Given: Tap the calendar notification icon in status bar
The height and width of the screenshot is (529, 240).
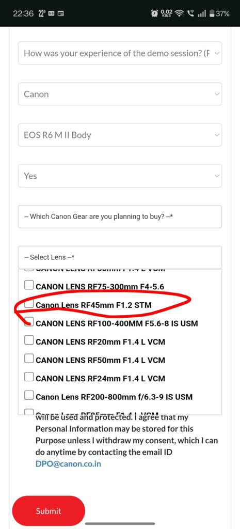Looking at the screenshot, I should [61, 14].
